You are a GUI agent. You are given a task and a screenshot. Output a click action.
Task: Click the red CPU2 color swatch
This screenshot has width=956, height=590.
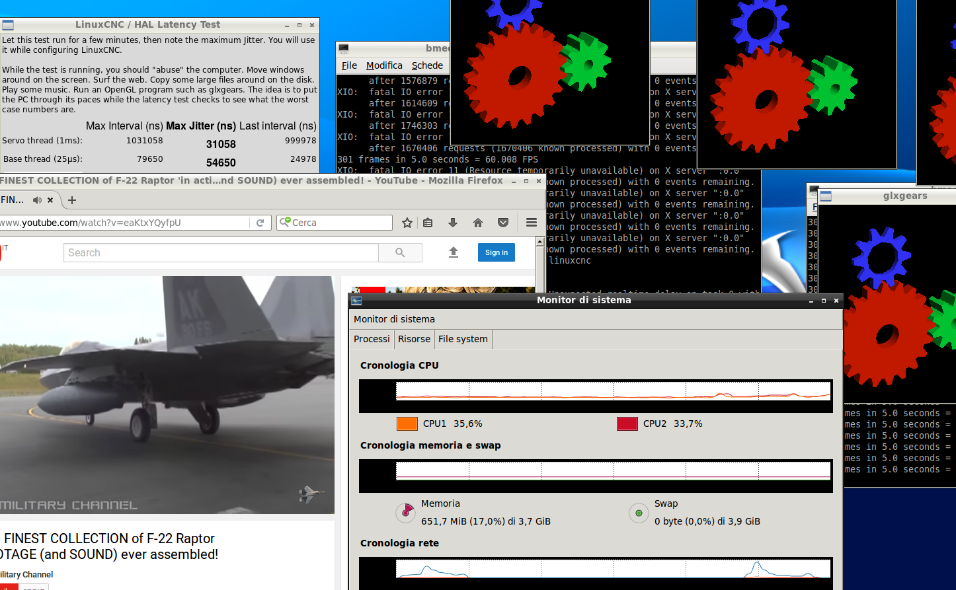pos(627,424)
